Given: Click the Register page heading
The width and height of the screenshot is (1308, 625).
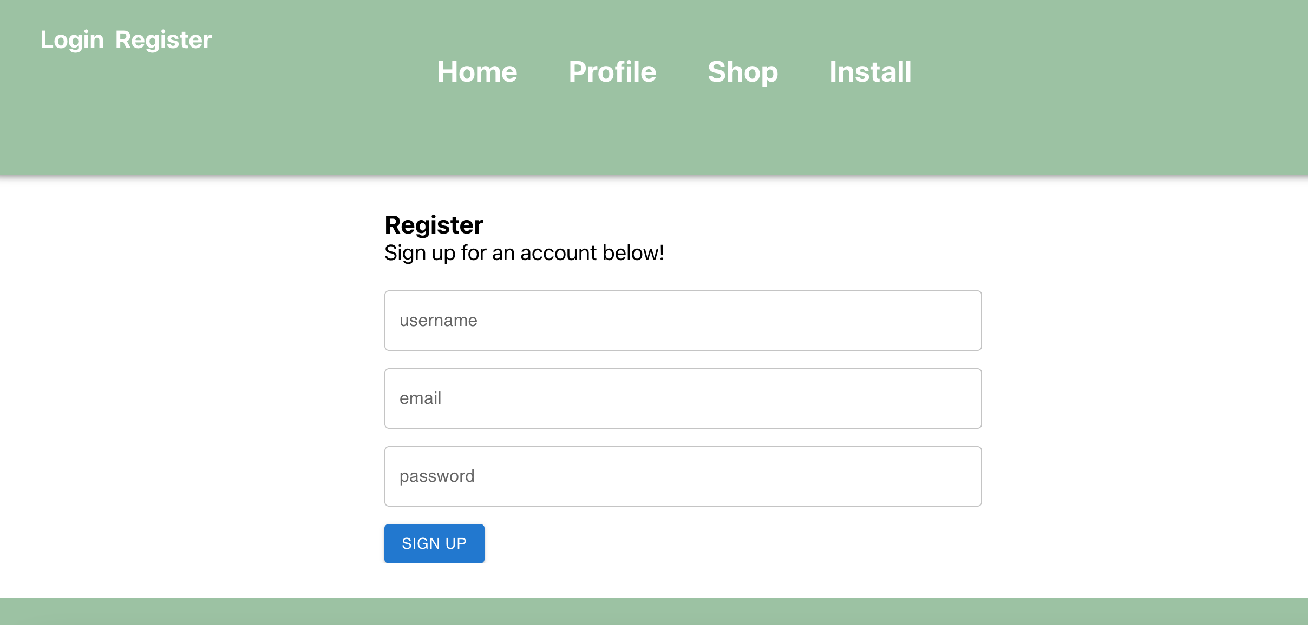Looking at the screenshot, I should click(x=433, y=224).
